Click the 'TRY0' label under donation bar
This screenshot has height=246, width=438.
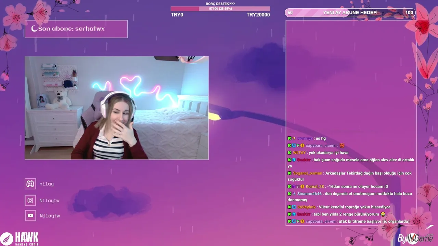[177, 15]
